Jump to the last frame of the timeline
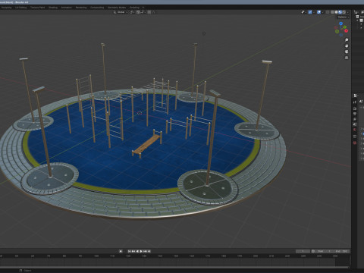This screenshot has width=364, height=273. pos(149,251)
